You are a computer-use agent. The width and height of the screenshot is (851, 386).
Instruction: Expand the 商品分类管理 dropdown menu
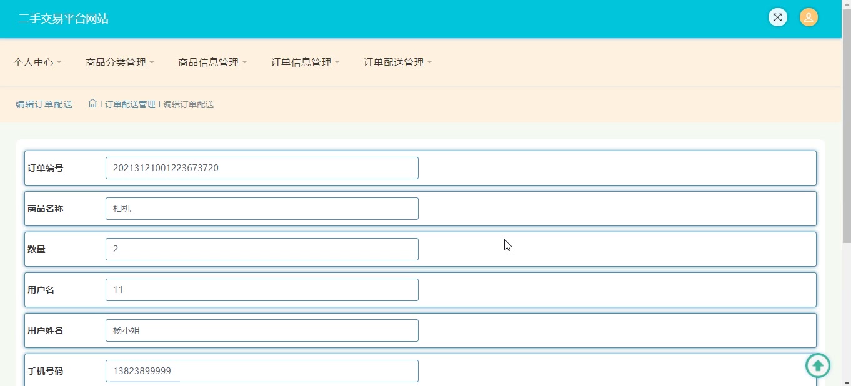point(120,62)
